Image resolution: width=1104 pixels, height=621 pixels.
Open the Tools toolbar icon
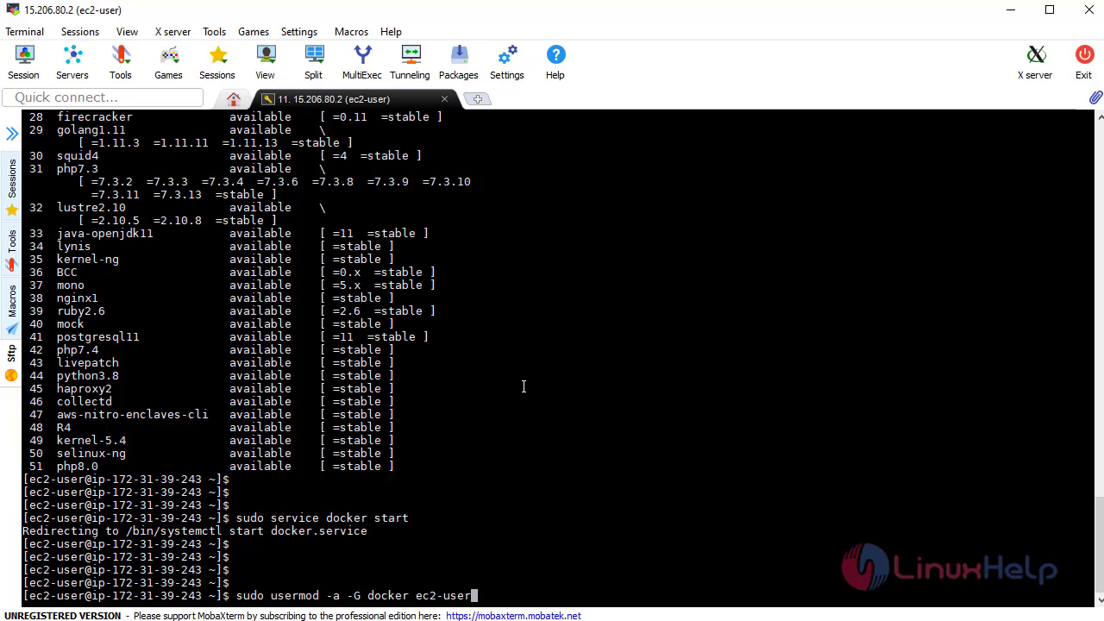121,63
